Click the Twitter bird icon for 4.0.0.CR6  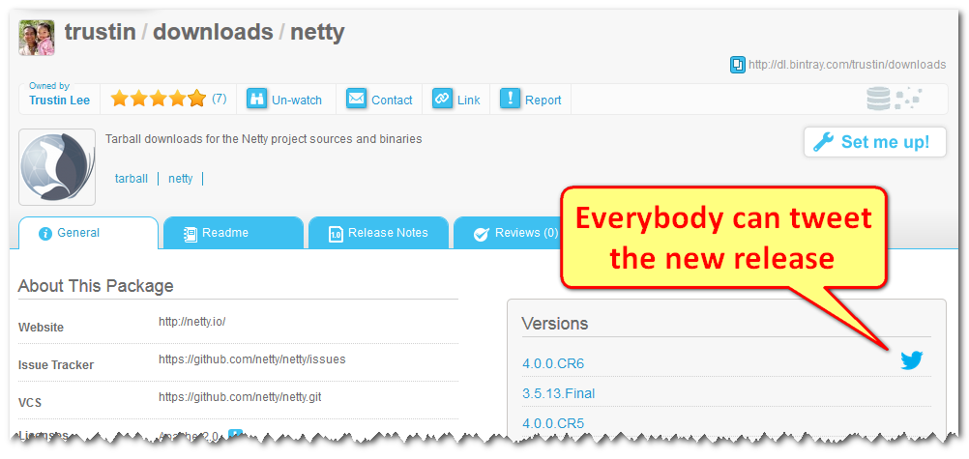[911, 360]
